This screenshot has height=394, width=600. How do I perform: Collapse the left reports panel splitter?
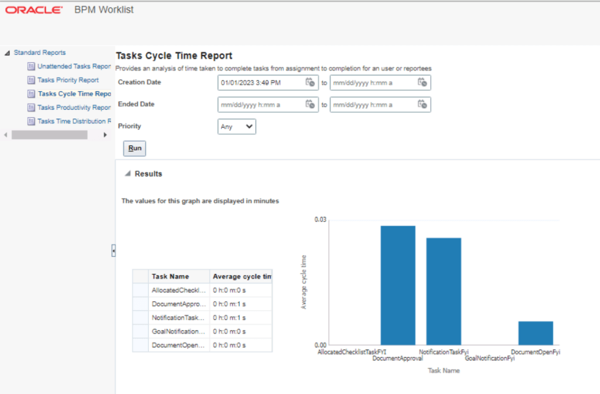tap(113, 250)
